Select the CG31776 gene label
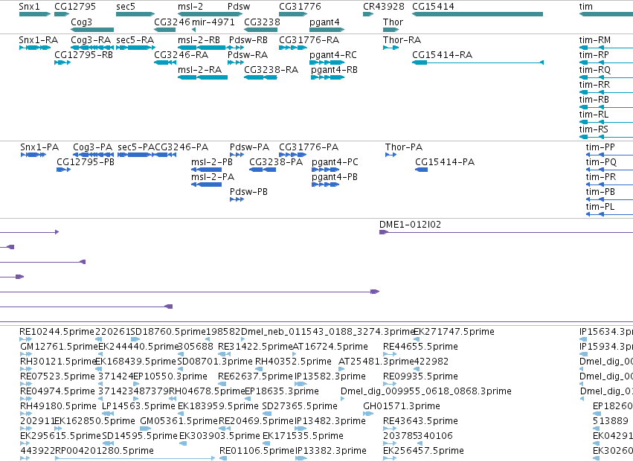This screenshot has width=633, height=462. tap(300, 7)
